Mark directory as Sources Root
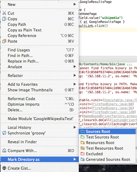Image resolution: width=137 pixels, height=172 pixels. tap(107, 131)
